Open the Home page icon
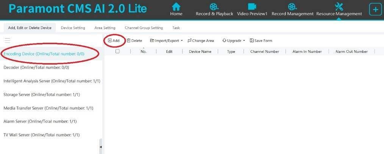This screenshot has height=154, width=384. point(176,6)
